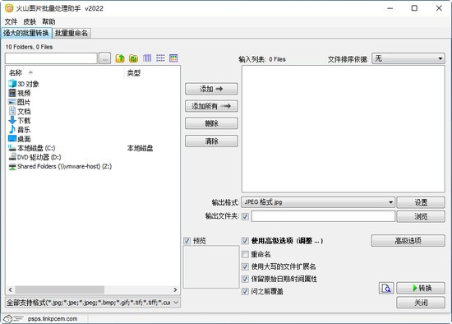Click the browse folder path button
The height and width of the screenshot is (324, 452).
(104, 58)
